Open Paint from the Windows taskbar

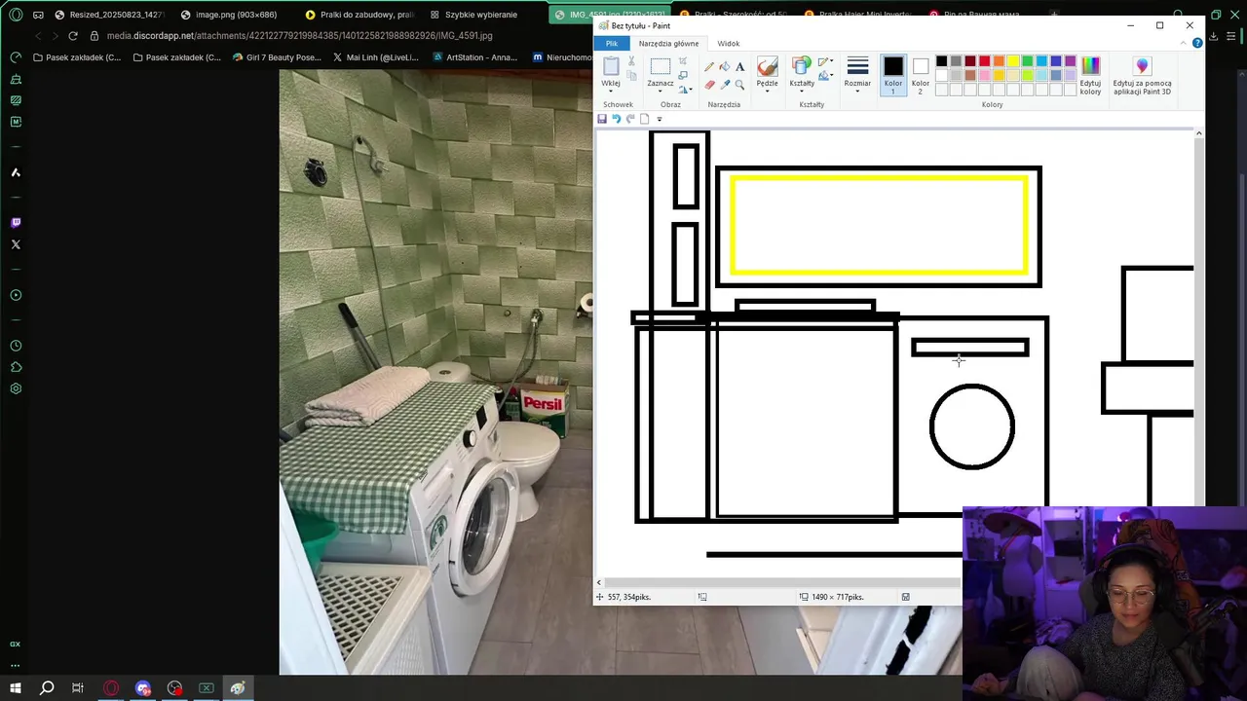click(x=238, y=688)
